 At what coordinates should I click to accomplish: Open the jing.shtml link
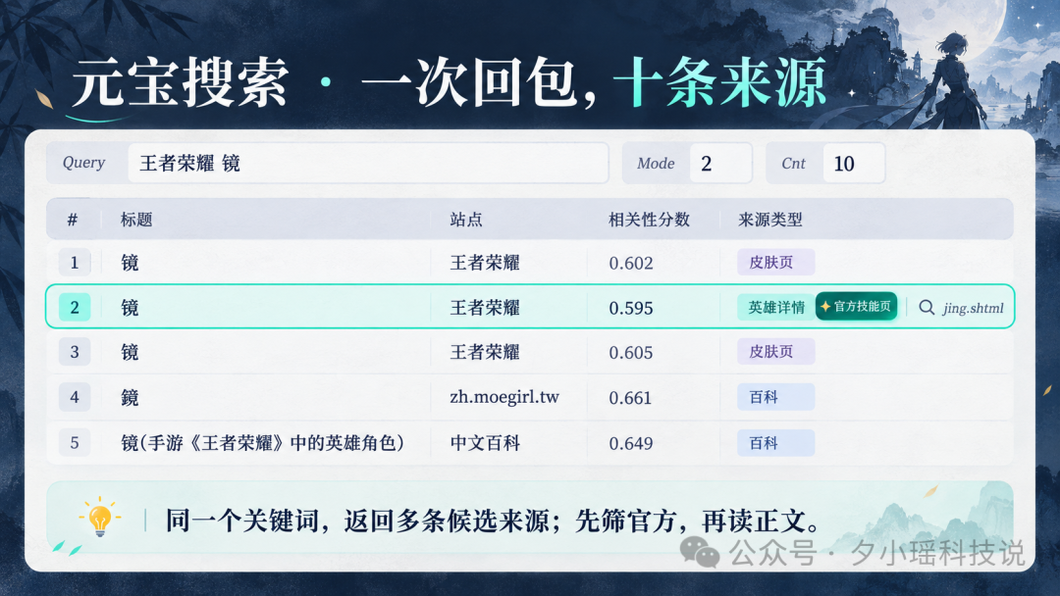(973, 309)
